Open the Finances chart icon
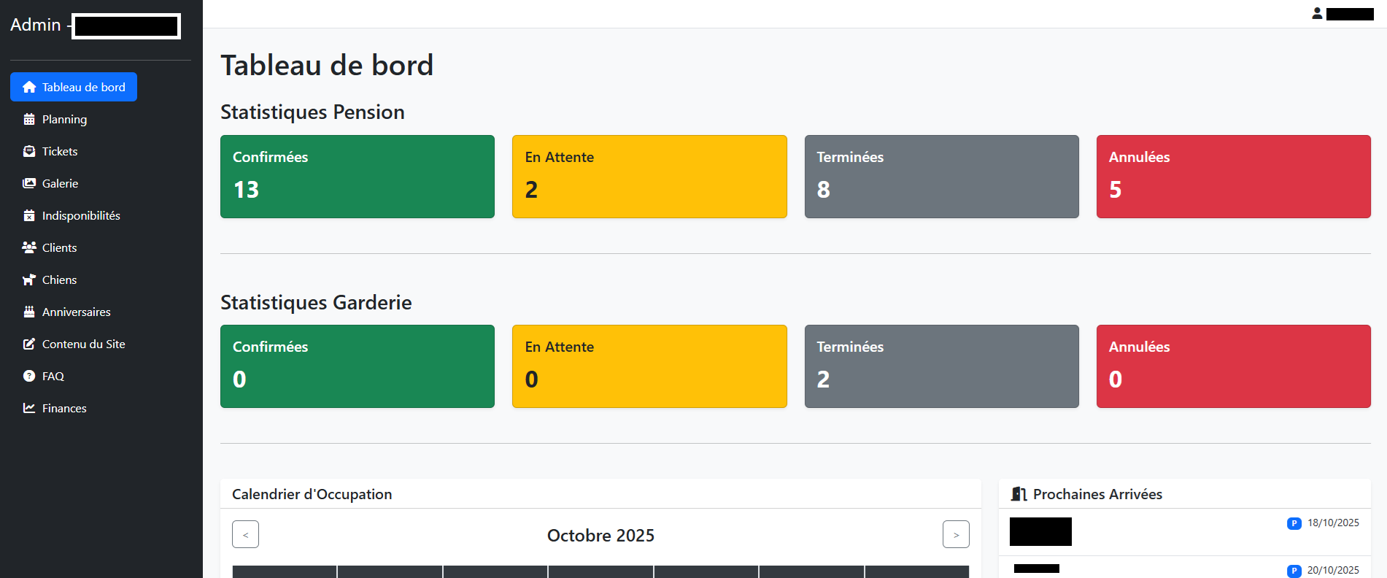This screenshot has width=1387, height=578. click(29, 408)
